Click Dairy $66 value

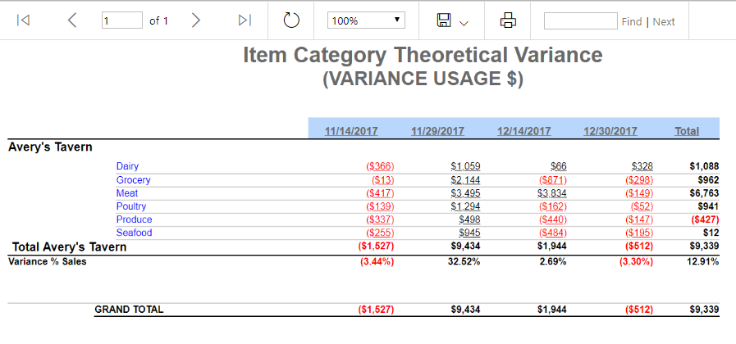(x=559, y=166)
